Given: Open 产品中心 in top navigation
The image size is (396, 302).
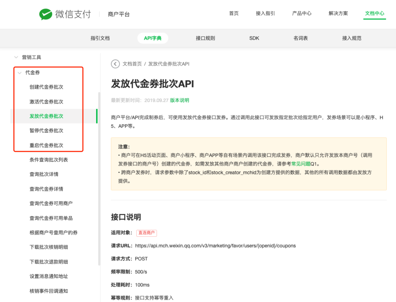Looking at the screenshot, I should (x=301, y=14).
